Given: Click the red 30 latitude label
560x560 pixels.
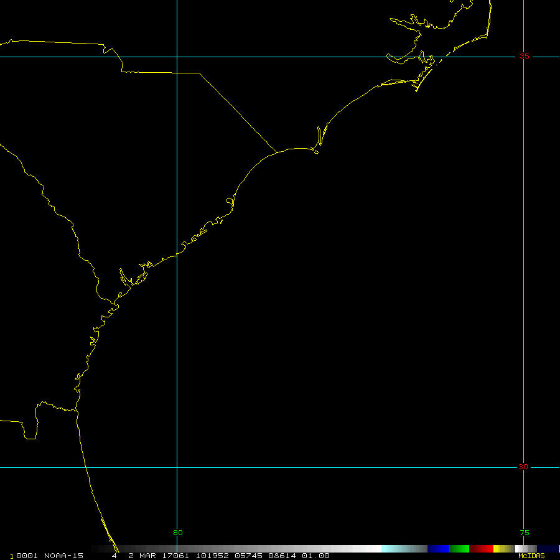Looking at the screenshot, I should pyautogui.click(x=523, y=467).
